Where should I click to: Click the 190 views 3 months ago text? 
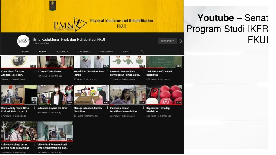(x=50, y=152)
